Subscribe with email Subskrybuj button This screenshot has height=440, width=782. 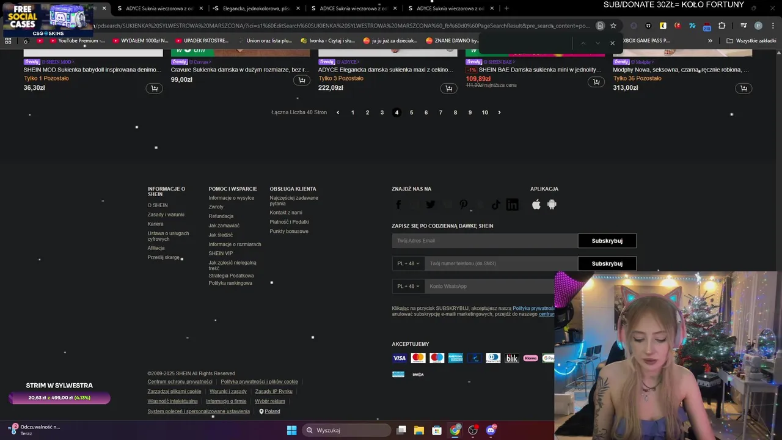click(607, 241)
